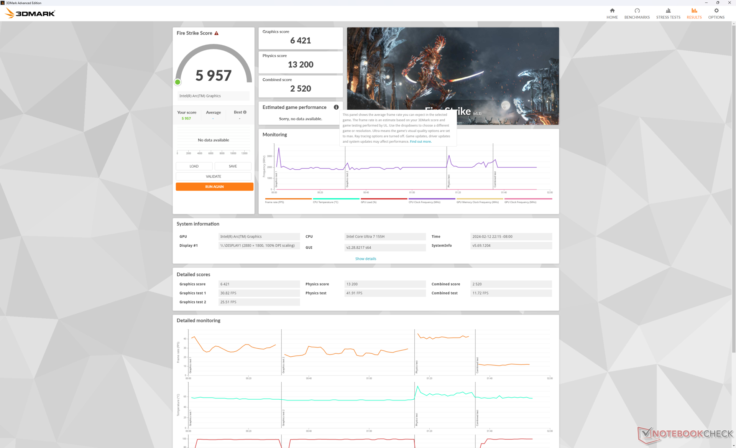The image size is (736, 448).
Task: Click the Graphics test 2 marker in Monitoring
Action: (347, 179)
